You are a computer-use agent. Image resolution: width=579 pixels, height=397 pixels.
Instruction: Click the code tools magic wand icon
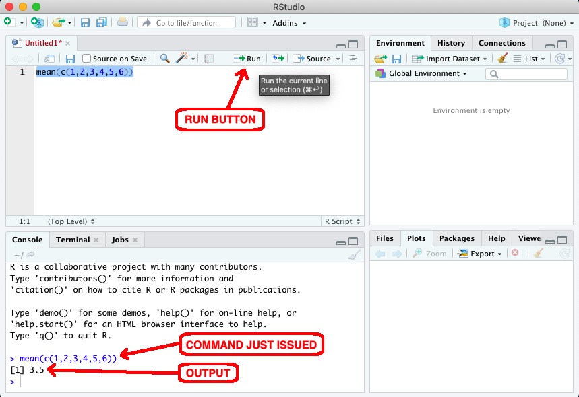click(x=182, y=59)
